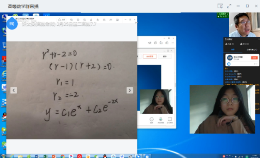The width and height of the screenshot is (260, 158).
Task: Toggle fullscreen with the expand arrows icon
Action: pos(229,6)
